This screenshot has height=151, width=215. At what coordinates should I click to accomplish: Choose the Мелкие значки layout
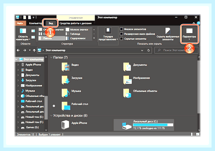pyautogui.click(x=77, y=30)
